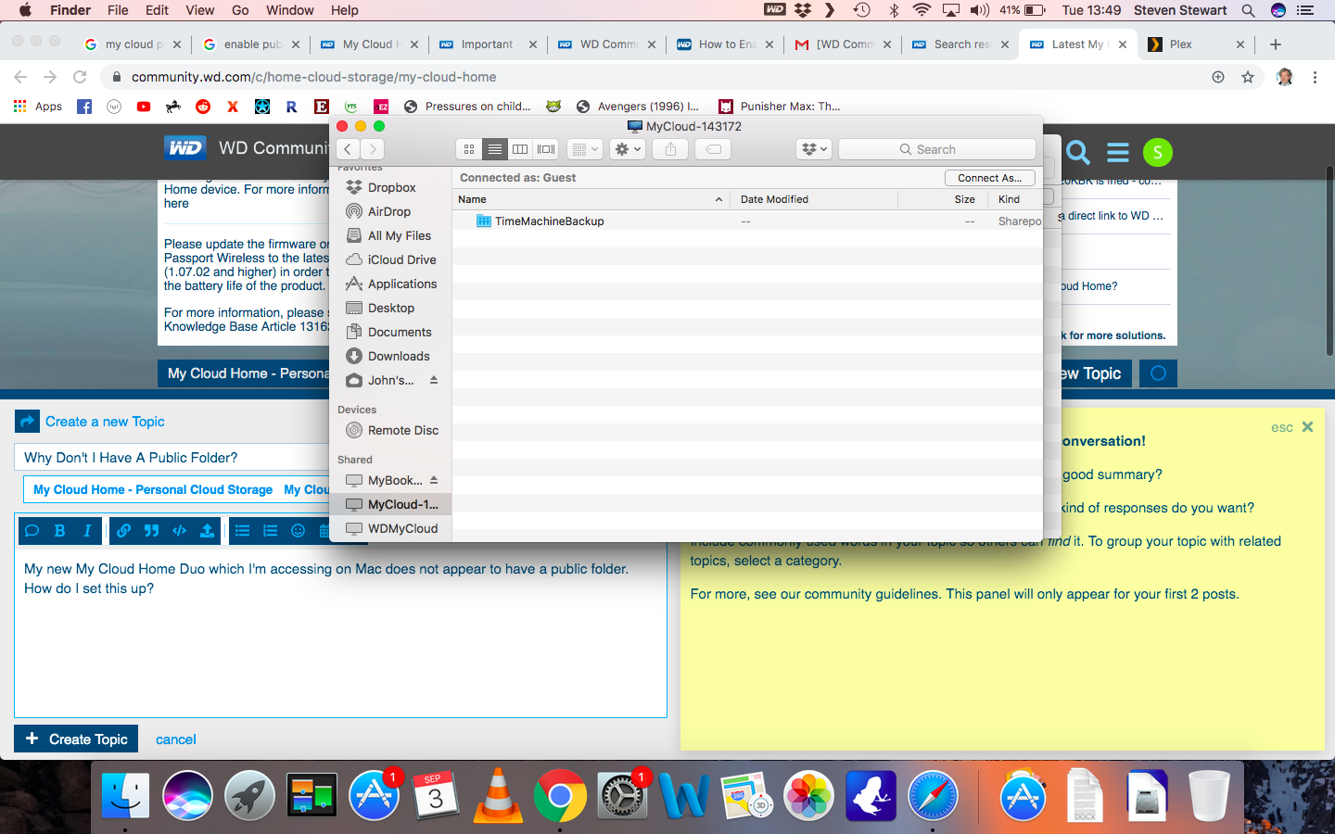Insert a bulleted list in the editor

pos(242,531)
